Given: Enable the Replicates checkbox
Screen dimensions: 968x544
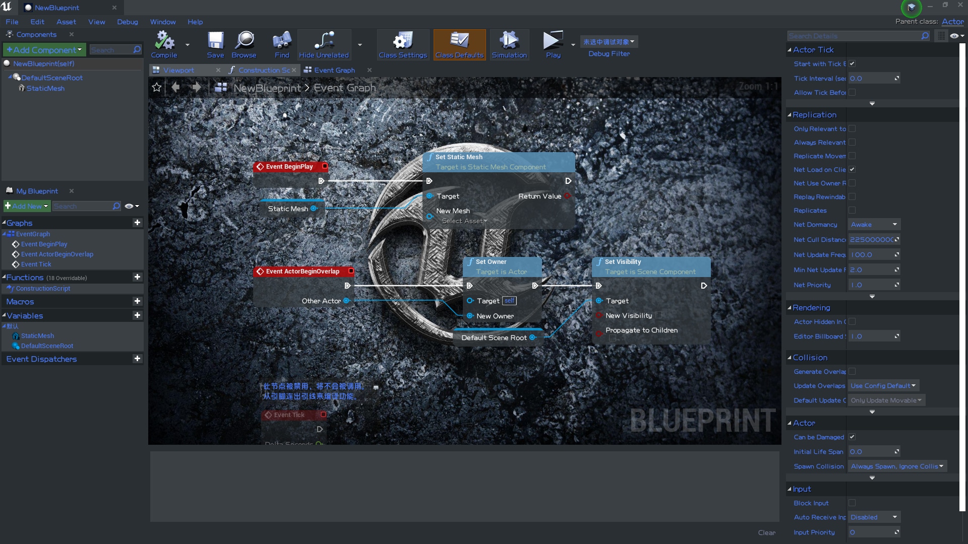Looking at the screenshot, I should click(x=852, y=210).
